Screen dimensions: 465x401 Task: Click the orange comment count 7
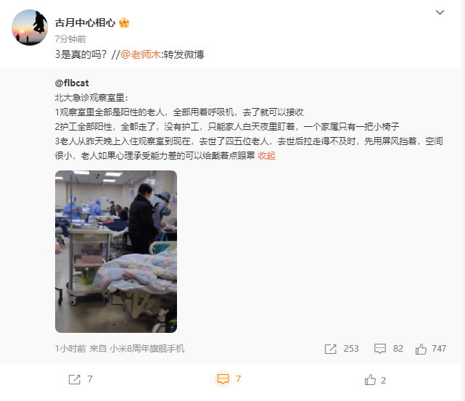(239, 379)
